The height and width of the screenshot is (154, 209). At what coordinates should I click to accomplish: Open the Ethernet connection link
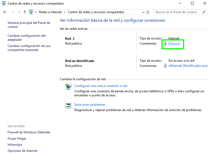tap(174, 43)
